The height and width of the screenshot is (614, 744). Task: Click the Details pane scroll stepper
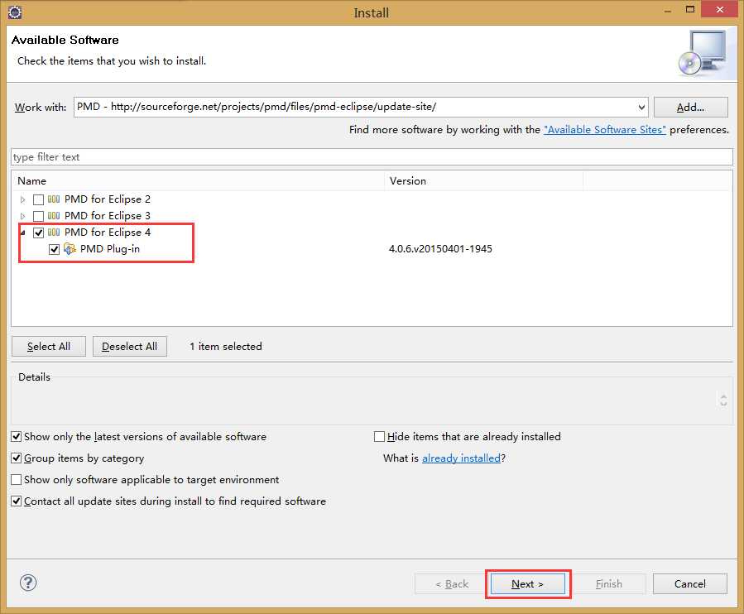coord(723,401)
